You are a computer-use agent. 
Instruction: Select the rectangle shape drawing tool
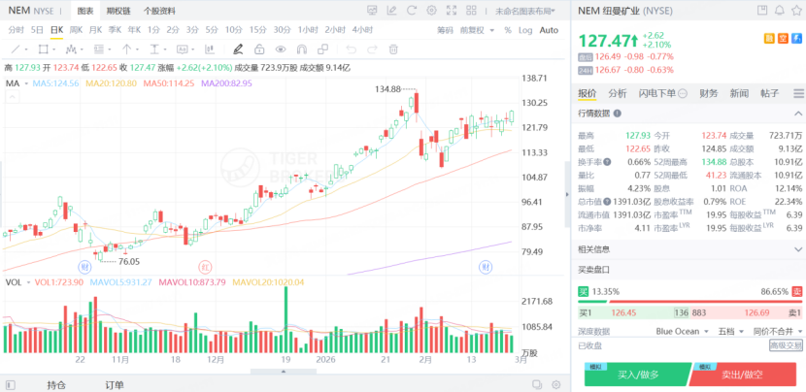click(x=43, y=49)
